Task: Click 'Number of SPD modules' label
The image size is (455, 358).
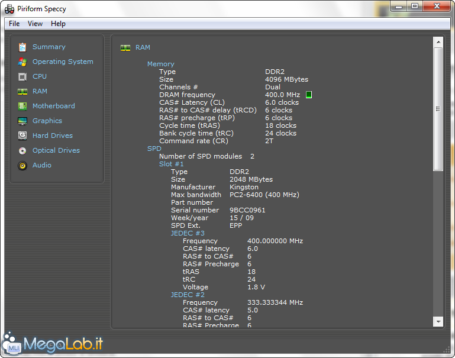Action: (201, 156)
